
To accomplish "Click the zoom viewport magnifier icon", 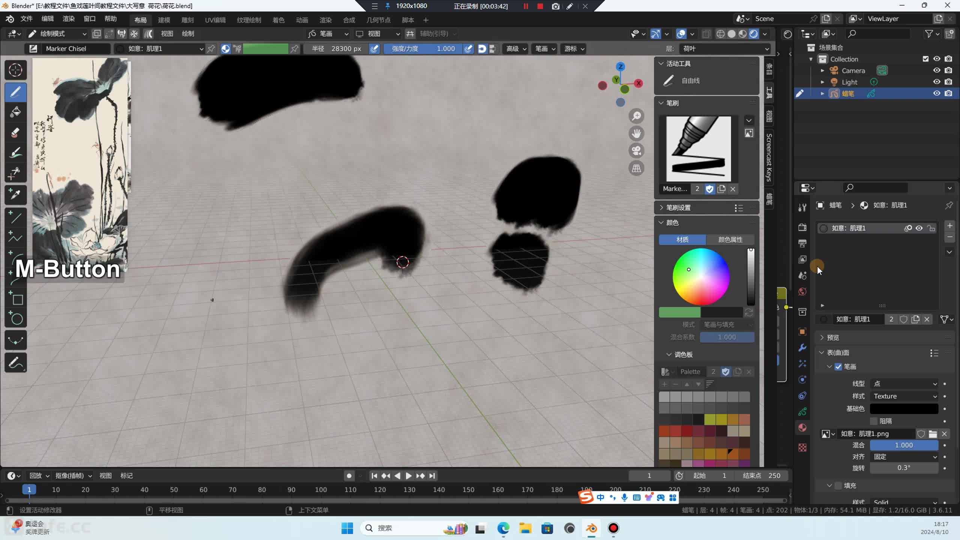I will click(x=636, y=116).
